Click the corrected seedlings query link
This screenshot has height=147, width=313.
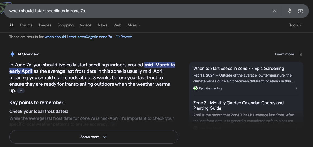[78, 37]
